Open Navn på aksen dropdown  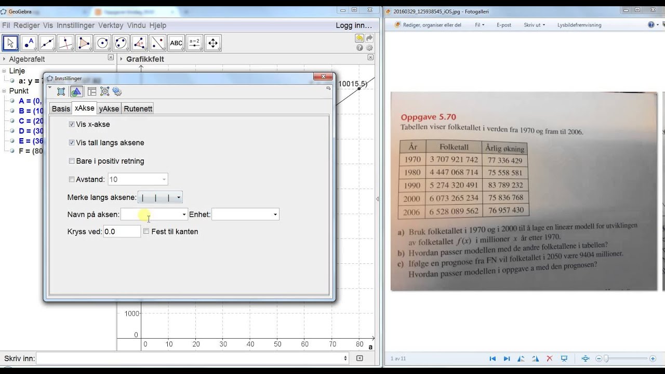pos(184,215)
